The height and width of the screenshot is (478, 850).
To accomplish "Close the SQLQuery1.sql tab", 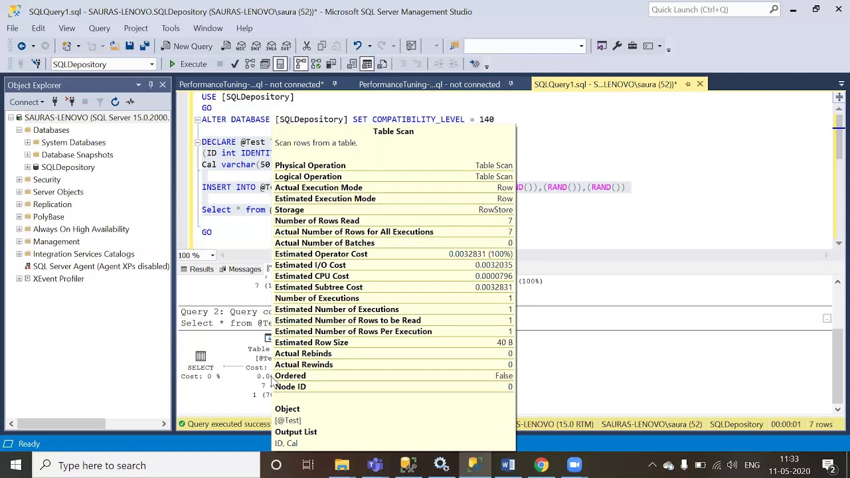I will (700, 84).
